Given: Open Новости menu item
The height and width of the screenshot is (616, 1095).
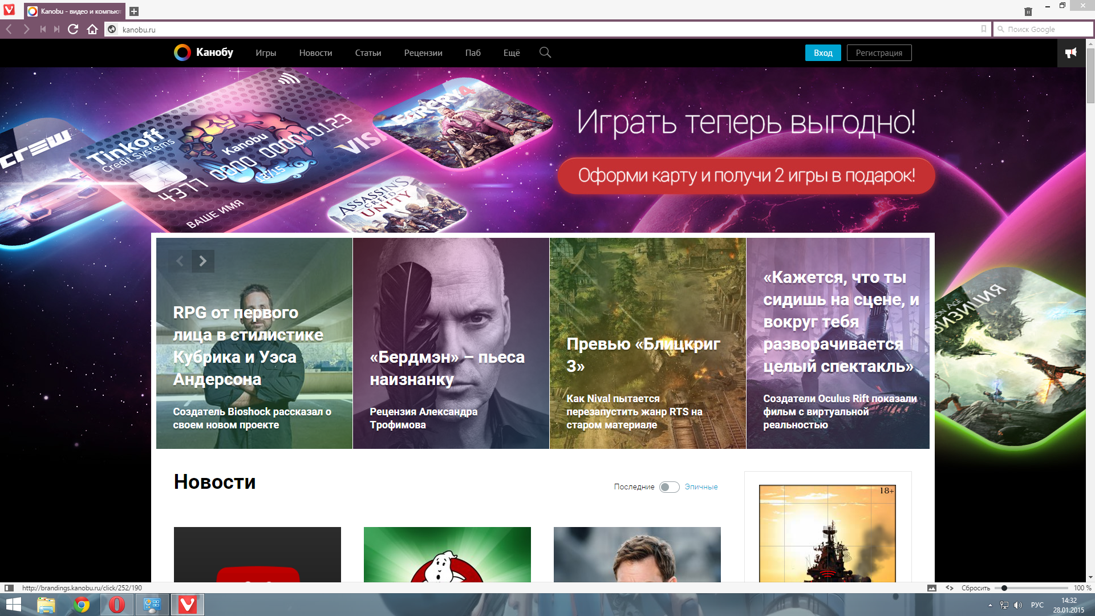Looking at the screenshot, I should [315, 52].
